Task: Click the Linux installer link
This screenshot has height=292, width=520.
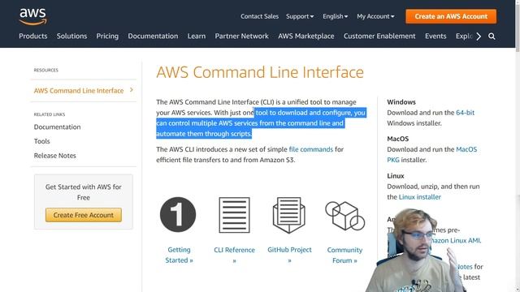Action: tap(419, 197)
